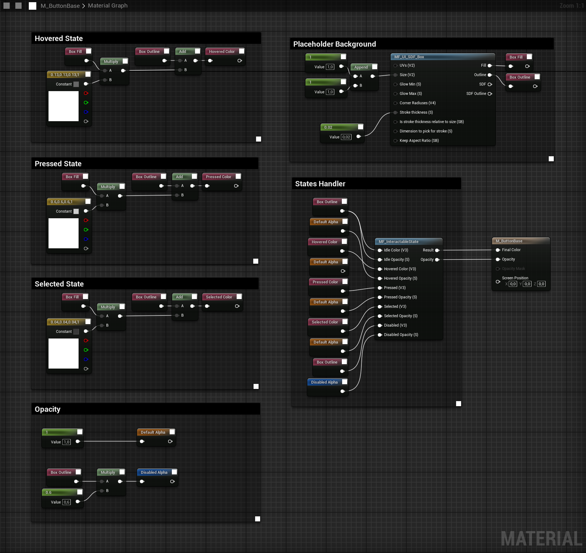Toggle the preview square on the Hovered Color node in Hovered State
The image size is (586, 553).
tap(242, 51)
